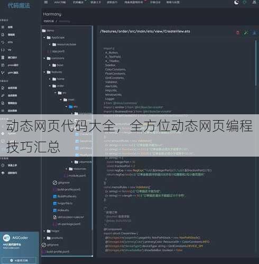Screen dimensions: 259x264
Task: Click the demo root folder icon
Action: [x=44, y=31]
